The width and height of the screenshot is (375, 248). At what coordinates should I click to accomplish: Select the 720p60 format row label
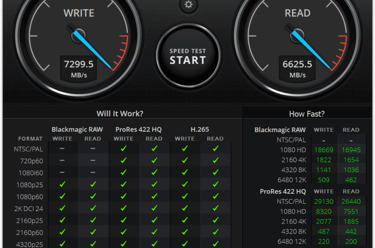tap(32, 161)
